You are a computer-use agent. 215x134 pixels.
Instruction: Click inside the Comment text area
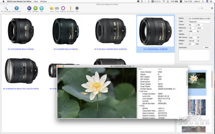tap(194, 55)
